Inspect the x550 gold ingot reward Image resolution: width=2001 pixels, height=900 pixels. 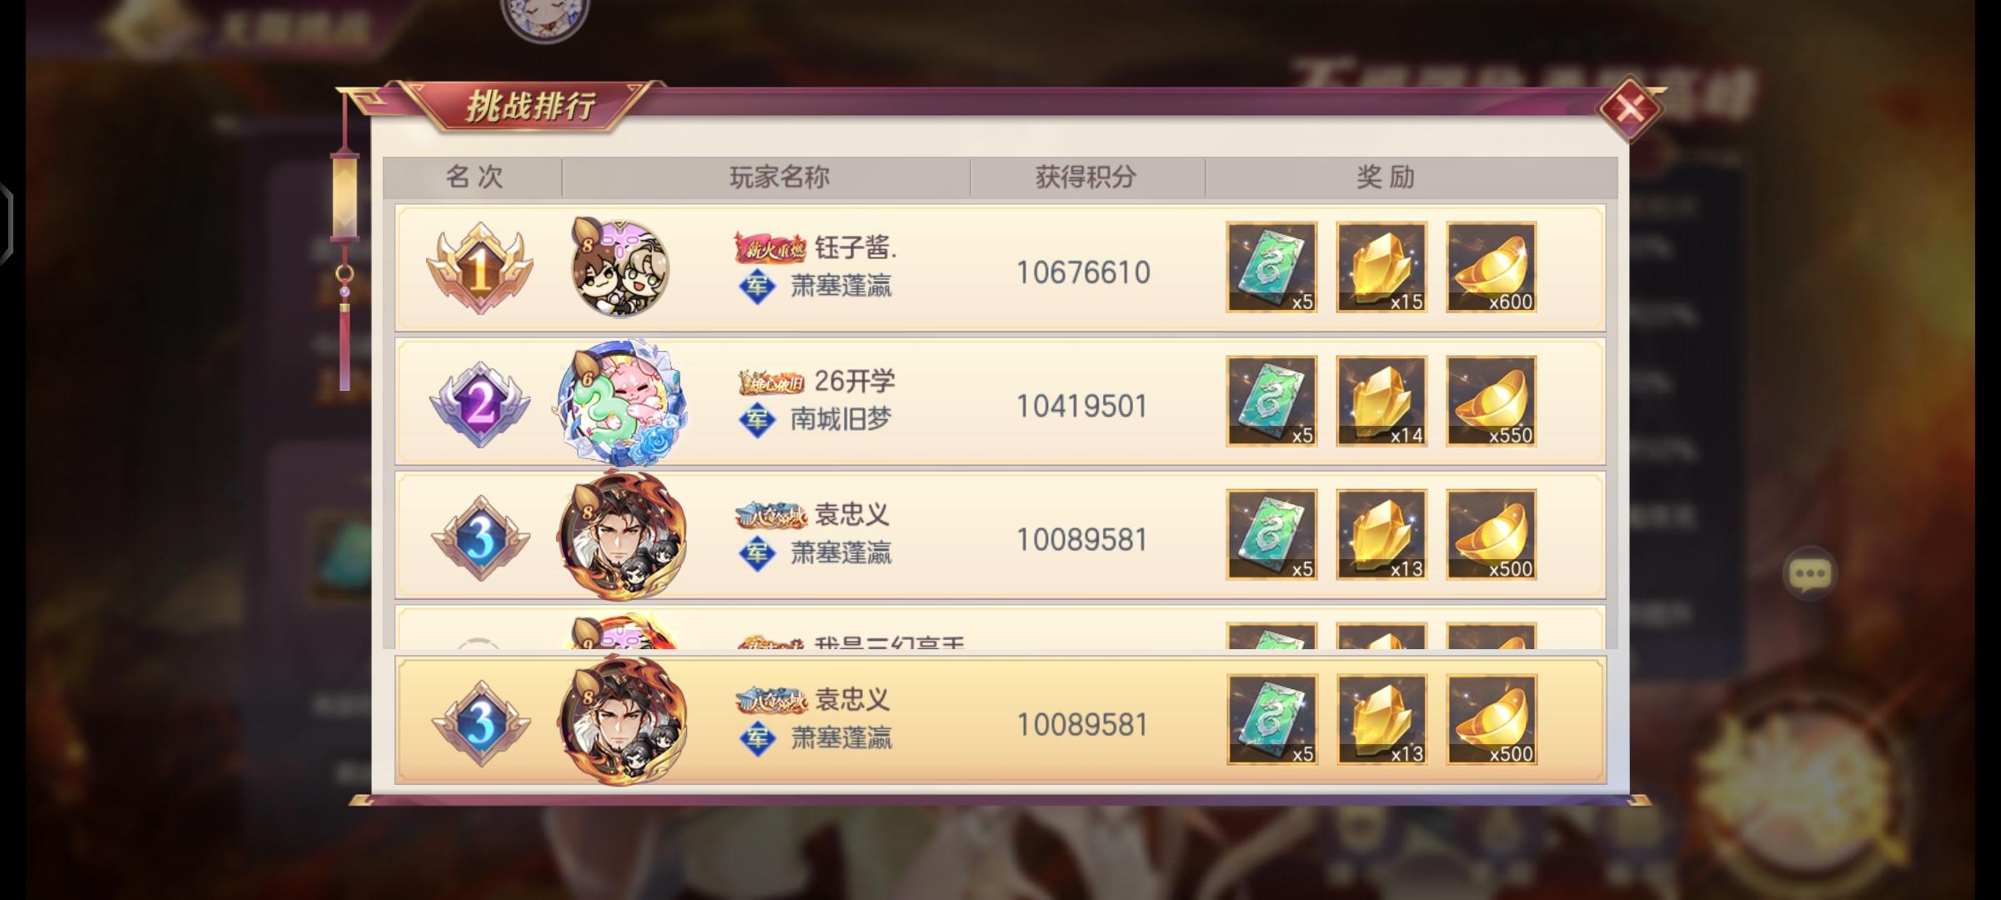(1492, 401)
